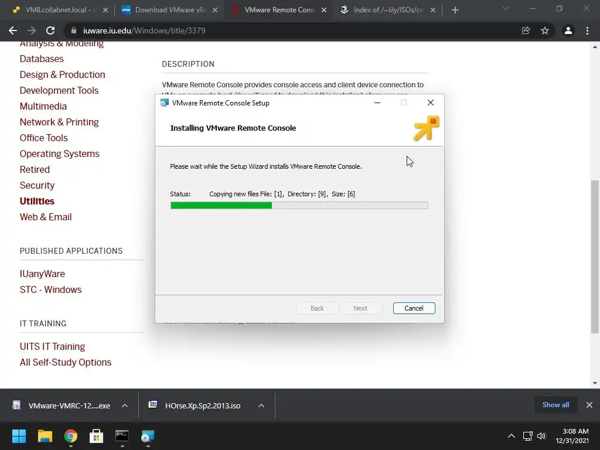Open the Operating Systems category
600x450 pixels.
pyautogui.click(x=60, y=154)
